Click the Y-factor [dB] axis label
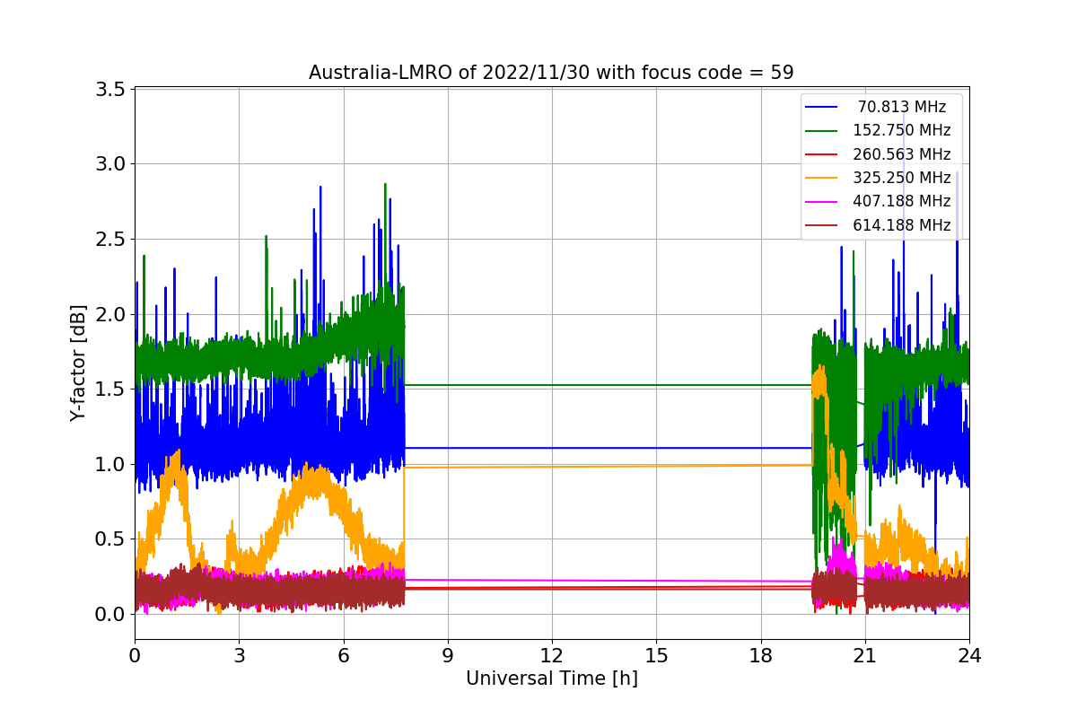Screen dimensions: 1077x718 79,363
